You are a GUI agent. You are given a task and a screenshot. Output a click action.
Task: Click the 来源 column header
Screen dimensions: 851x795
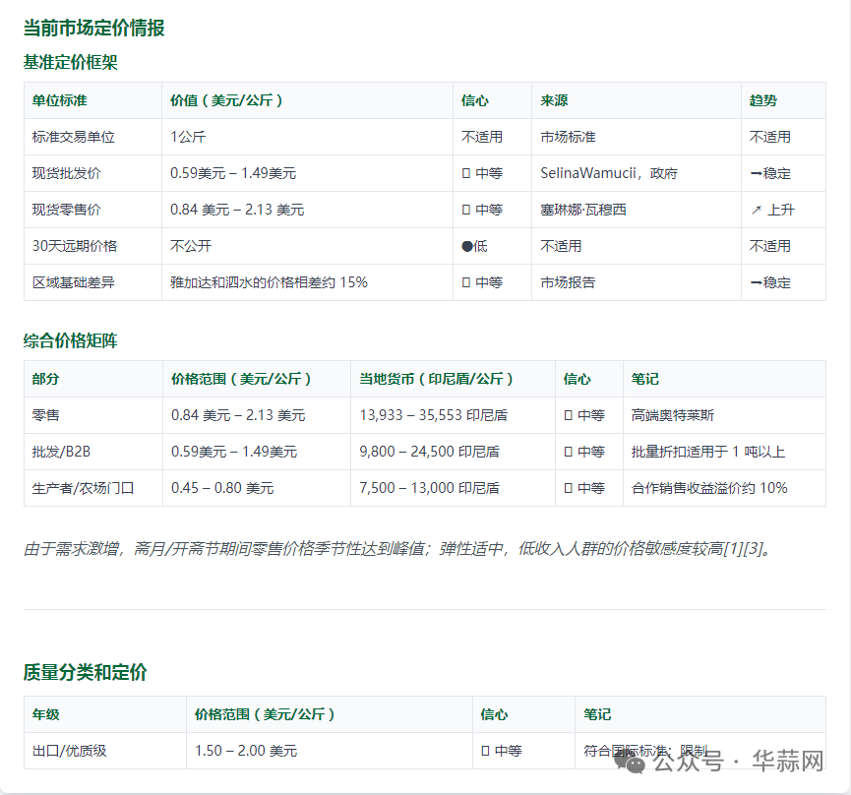[x=550, y=100]
